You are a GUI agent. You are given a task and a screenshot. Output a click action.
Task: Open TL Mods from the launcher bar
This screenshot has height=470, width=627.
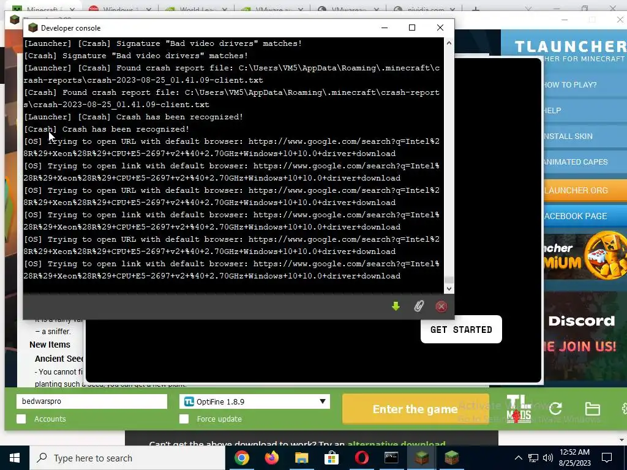519,409
